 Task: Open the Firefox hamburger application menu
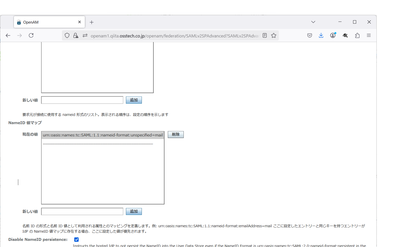pyautogui.click(x=369, y=35)
